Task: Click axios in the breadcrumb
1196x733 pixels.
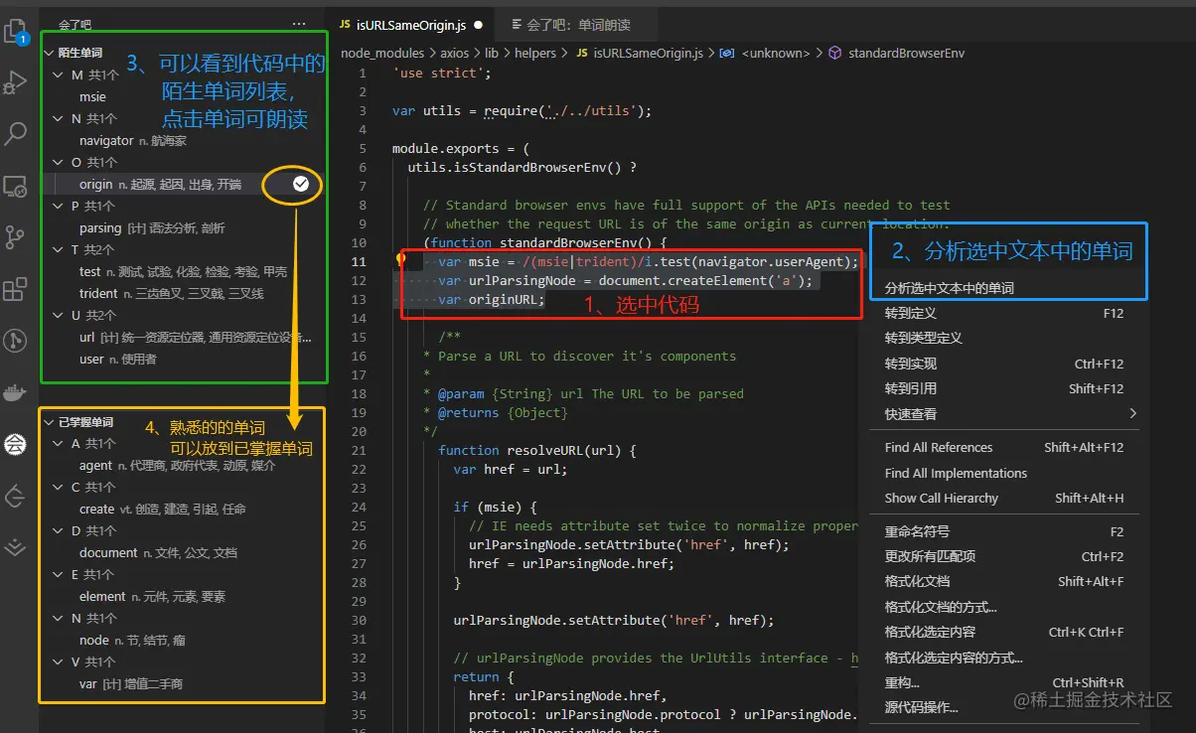Action: coord(453,53)
